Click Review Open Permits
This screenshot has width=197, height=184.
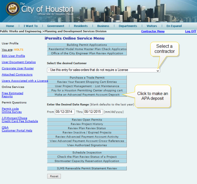pos(87,120)
